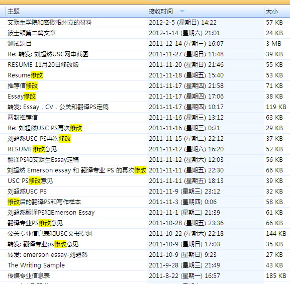
Task: Select the 公关专业信息表和USC文书提纲 email
Action: 145,234
